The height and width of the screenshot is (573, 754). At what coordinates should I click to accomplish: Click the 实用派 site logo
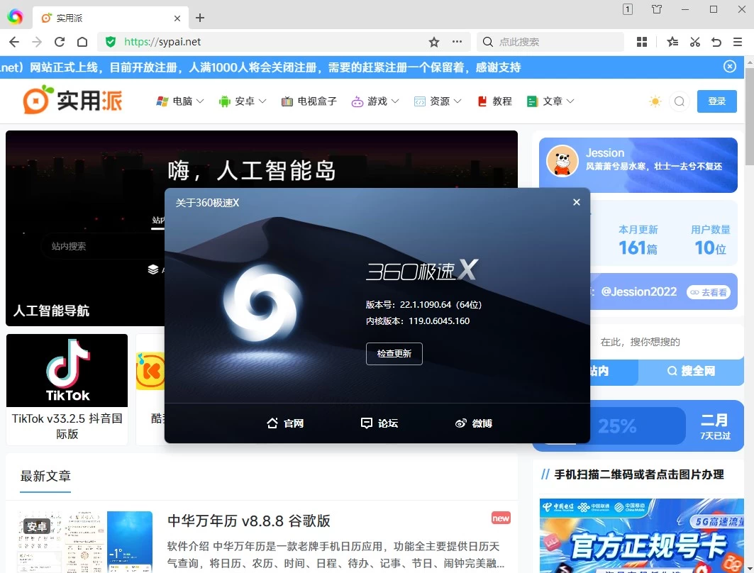pyautogui.click(x=72, y=101)
